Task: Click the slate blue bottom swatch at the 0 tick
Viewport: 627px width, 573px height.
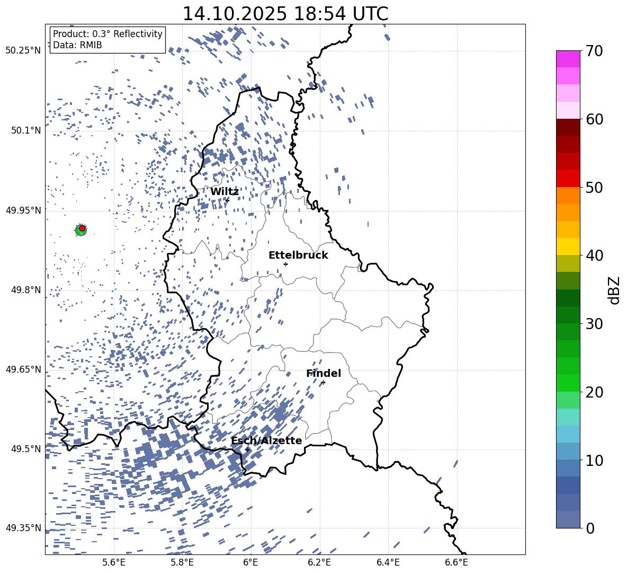Action: pyautogui.click(x=568, y=519)
